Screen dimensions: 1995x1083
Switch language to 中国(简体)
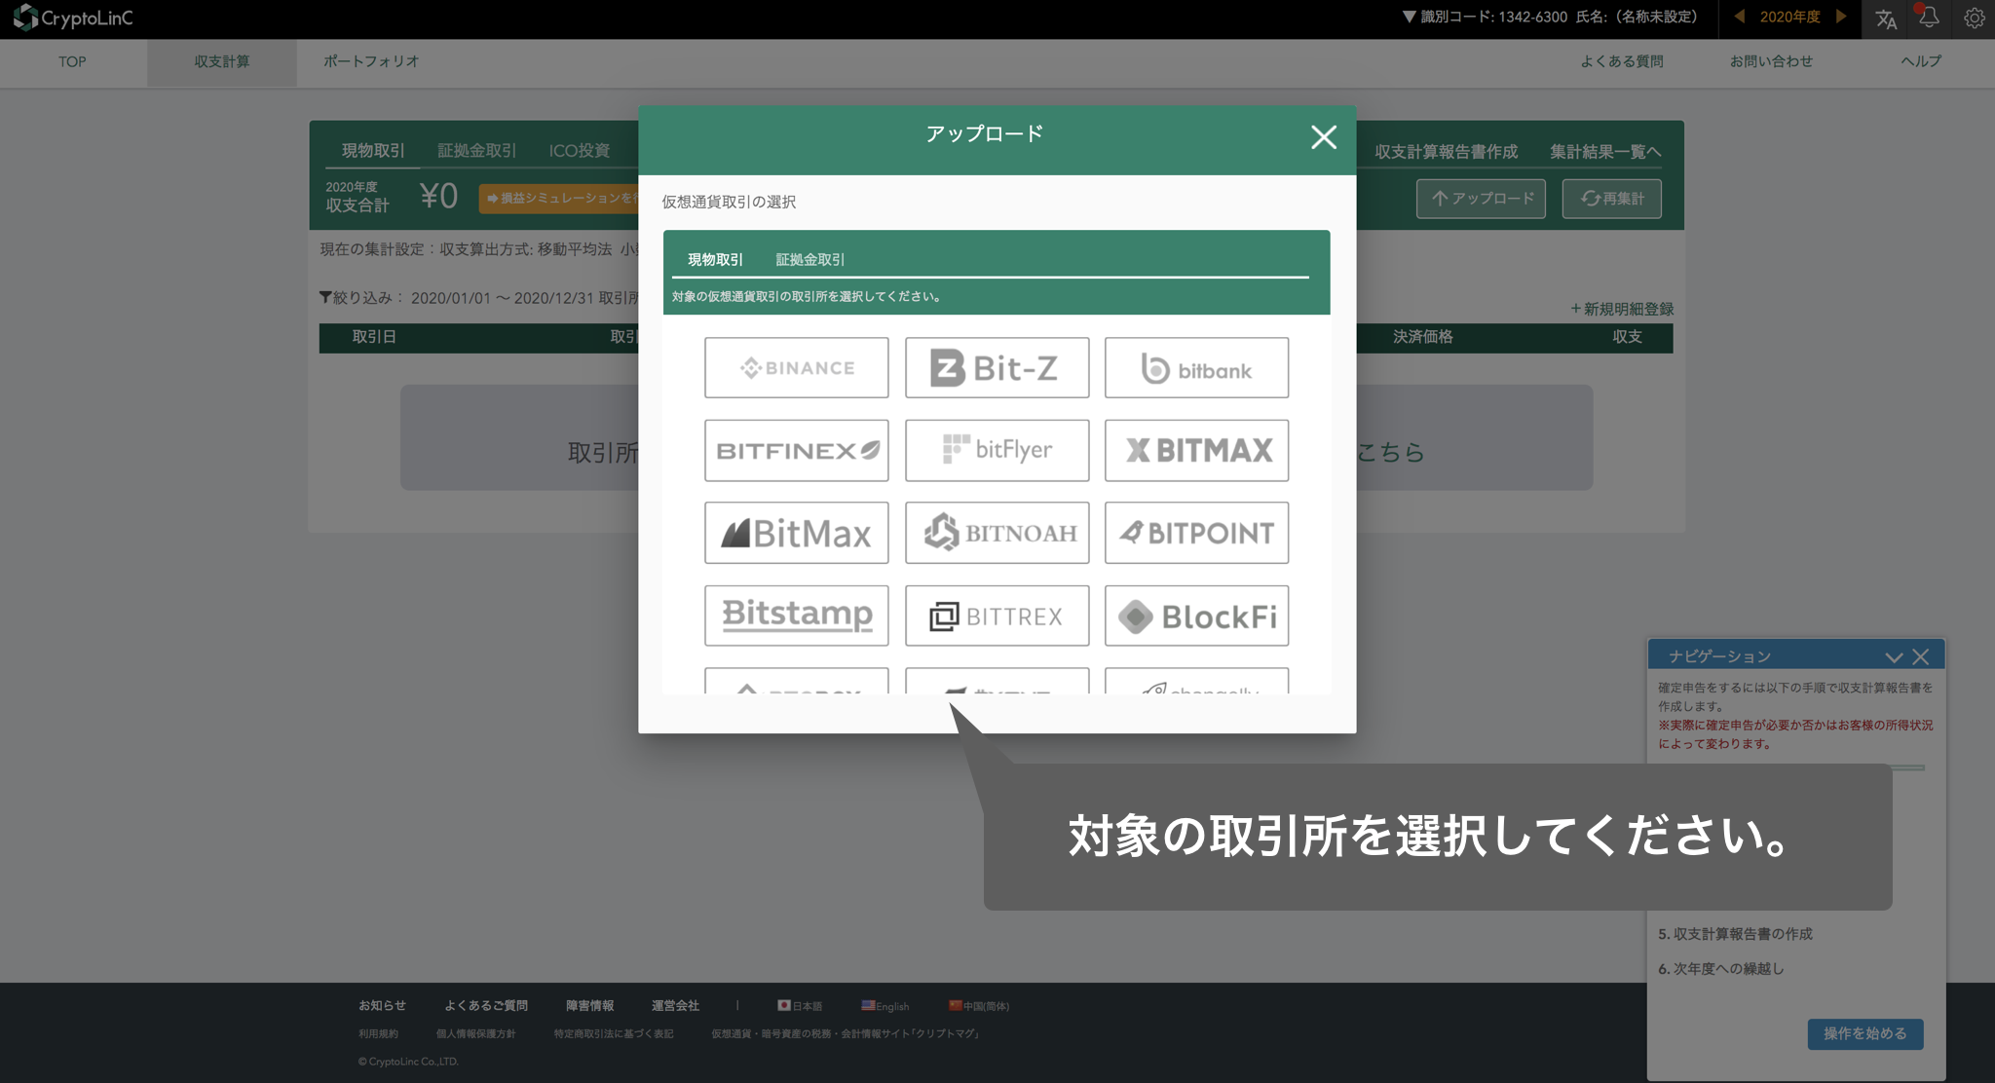(979, 1006)
